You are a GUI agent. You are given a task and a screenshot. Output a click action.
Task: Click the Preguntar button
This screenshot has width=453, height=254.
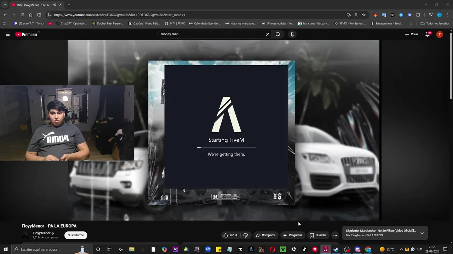click(x=292, y=235)
